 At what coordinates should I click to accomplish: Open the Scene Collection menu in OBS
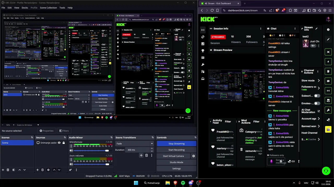point(48,8)
